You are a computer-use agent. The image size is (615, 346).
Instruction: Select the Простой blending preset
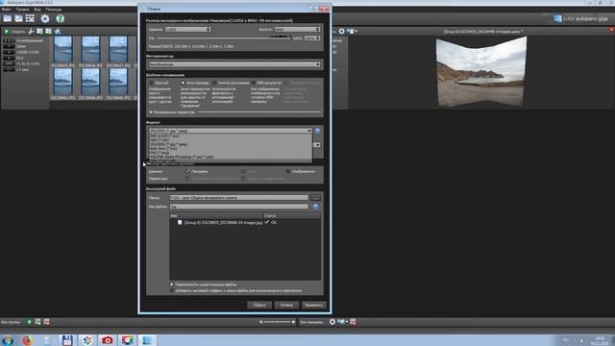(151, 83)
